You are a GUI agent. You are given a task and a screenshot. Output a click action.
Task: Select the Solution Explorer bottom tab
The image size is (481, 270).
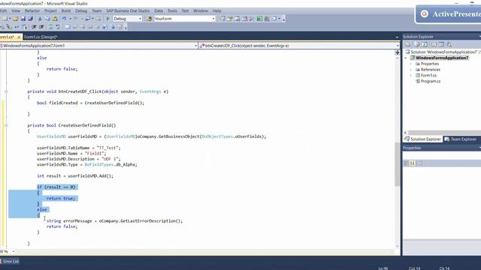click(422, 139)
